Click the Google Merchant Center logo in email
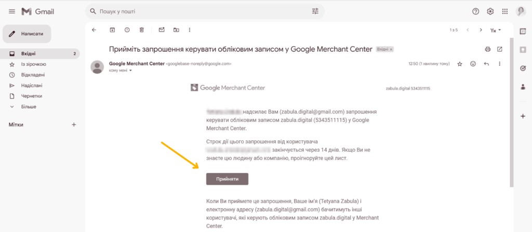This screenshot has height=232, width=532. click(x=228, y=88)
